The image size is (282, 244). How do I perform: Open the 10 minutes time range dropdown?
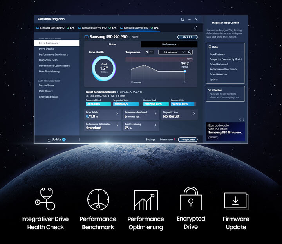pyautogui.click(x=172, y=52)
